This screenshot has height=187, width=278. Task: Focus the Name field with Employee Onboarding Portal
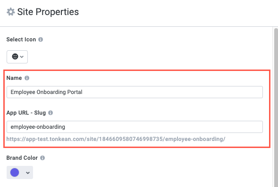pos(135,92)
